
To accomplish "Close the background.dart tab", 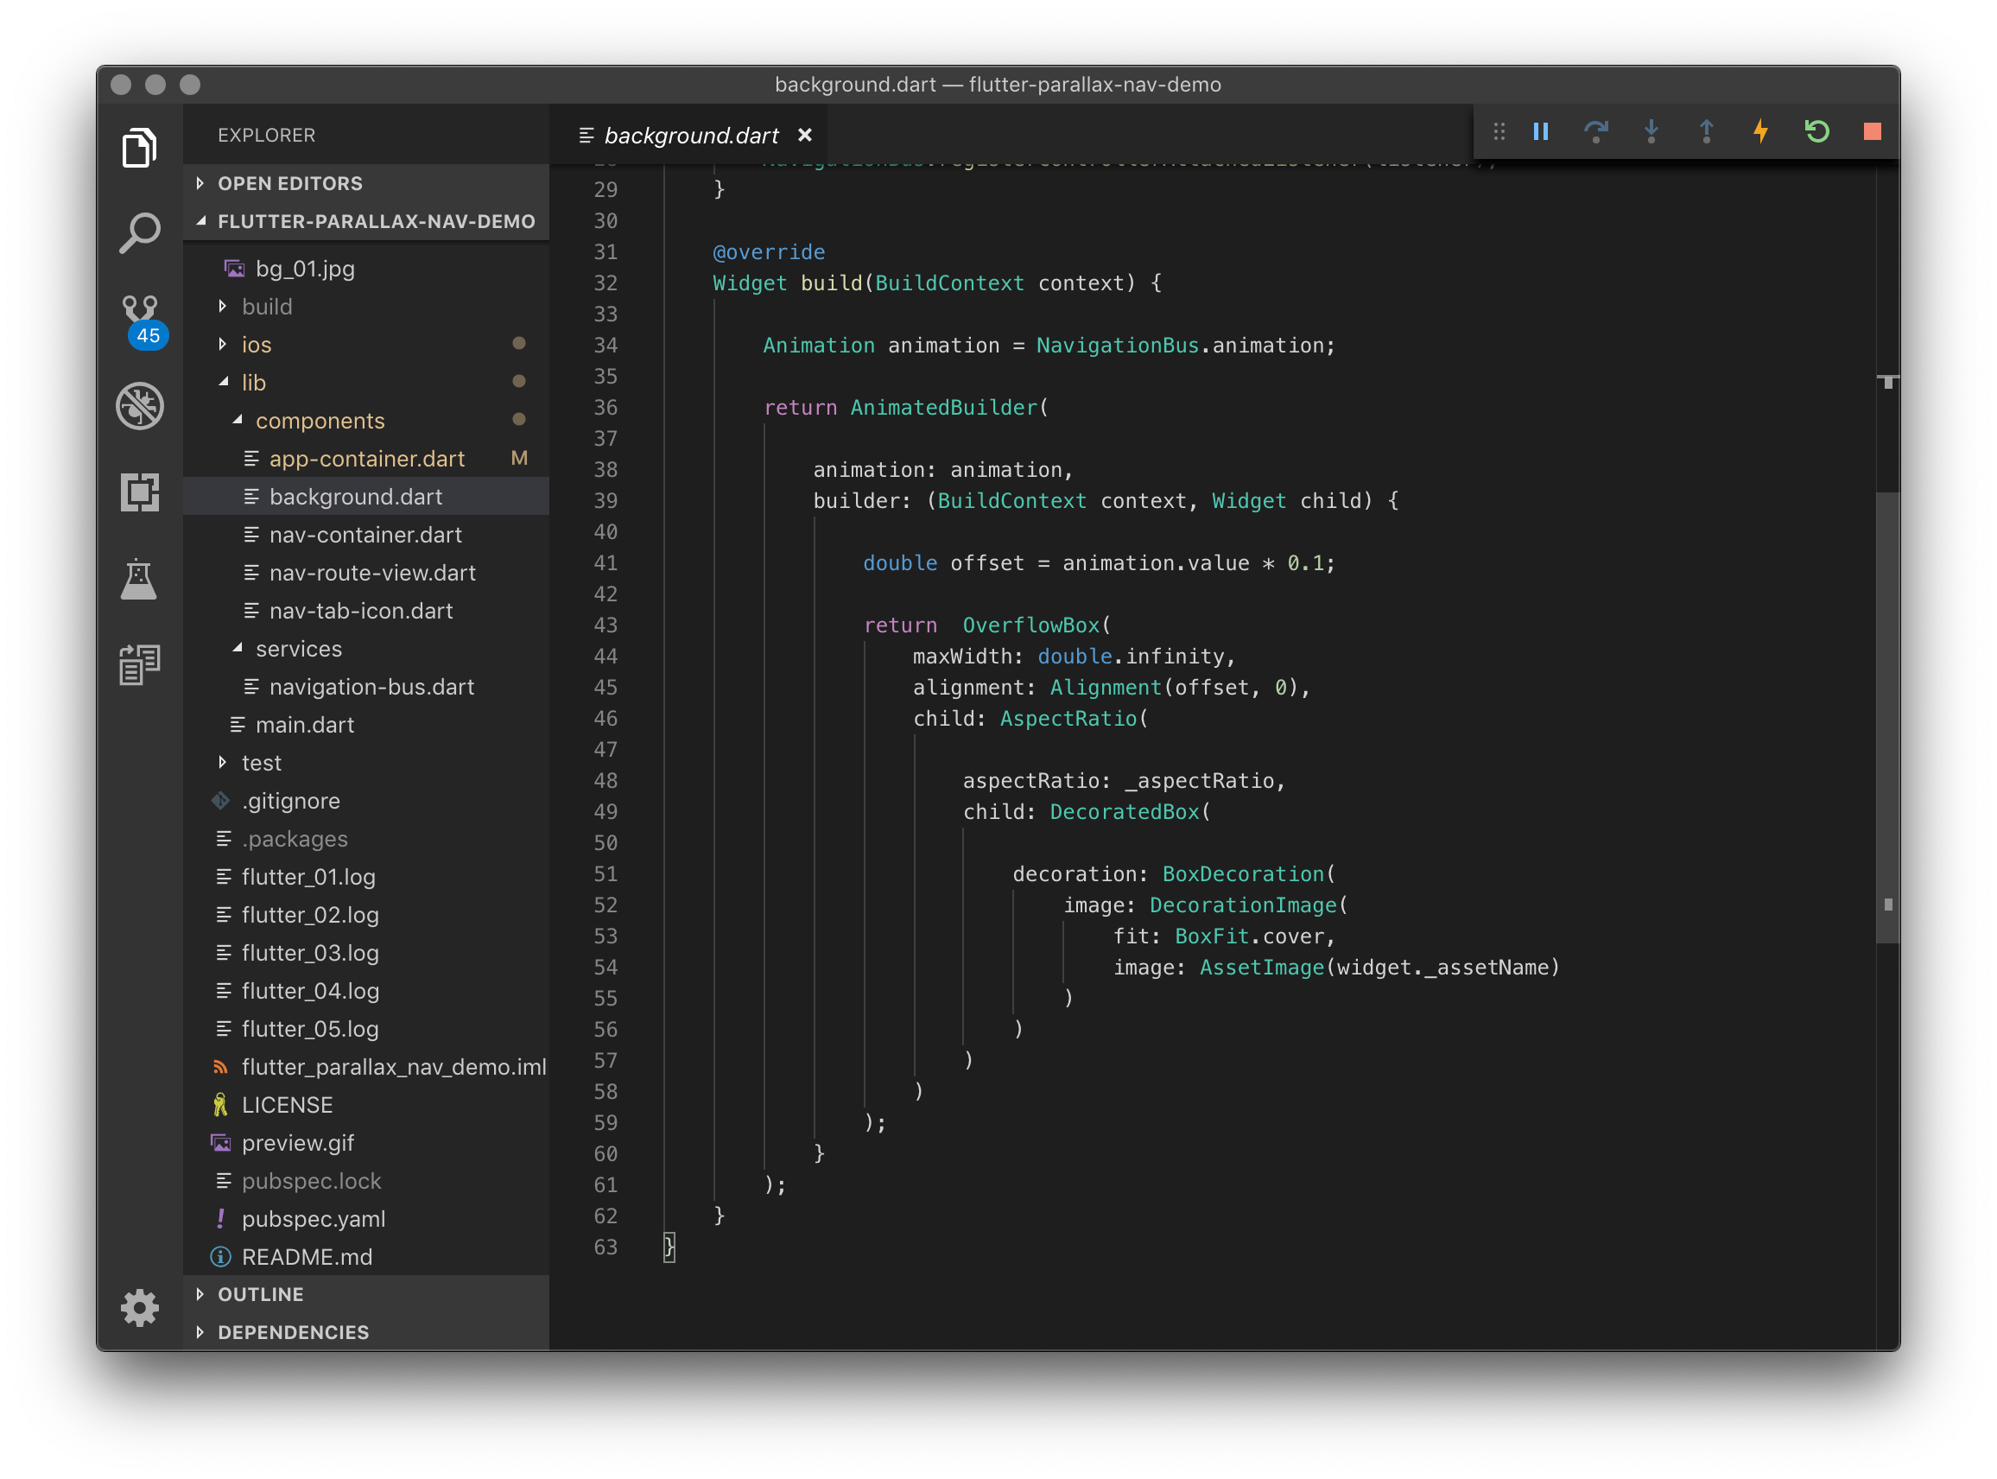I will click(x=805, y=135).
